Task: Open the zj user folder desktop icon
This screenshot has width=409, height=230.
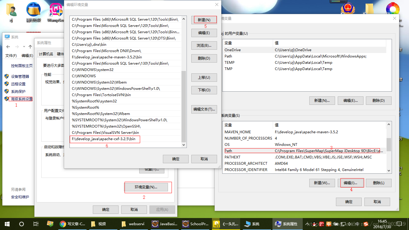Action: point(11,13)
